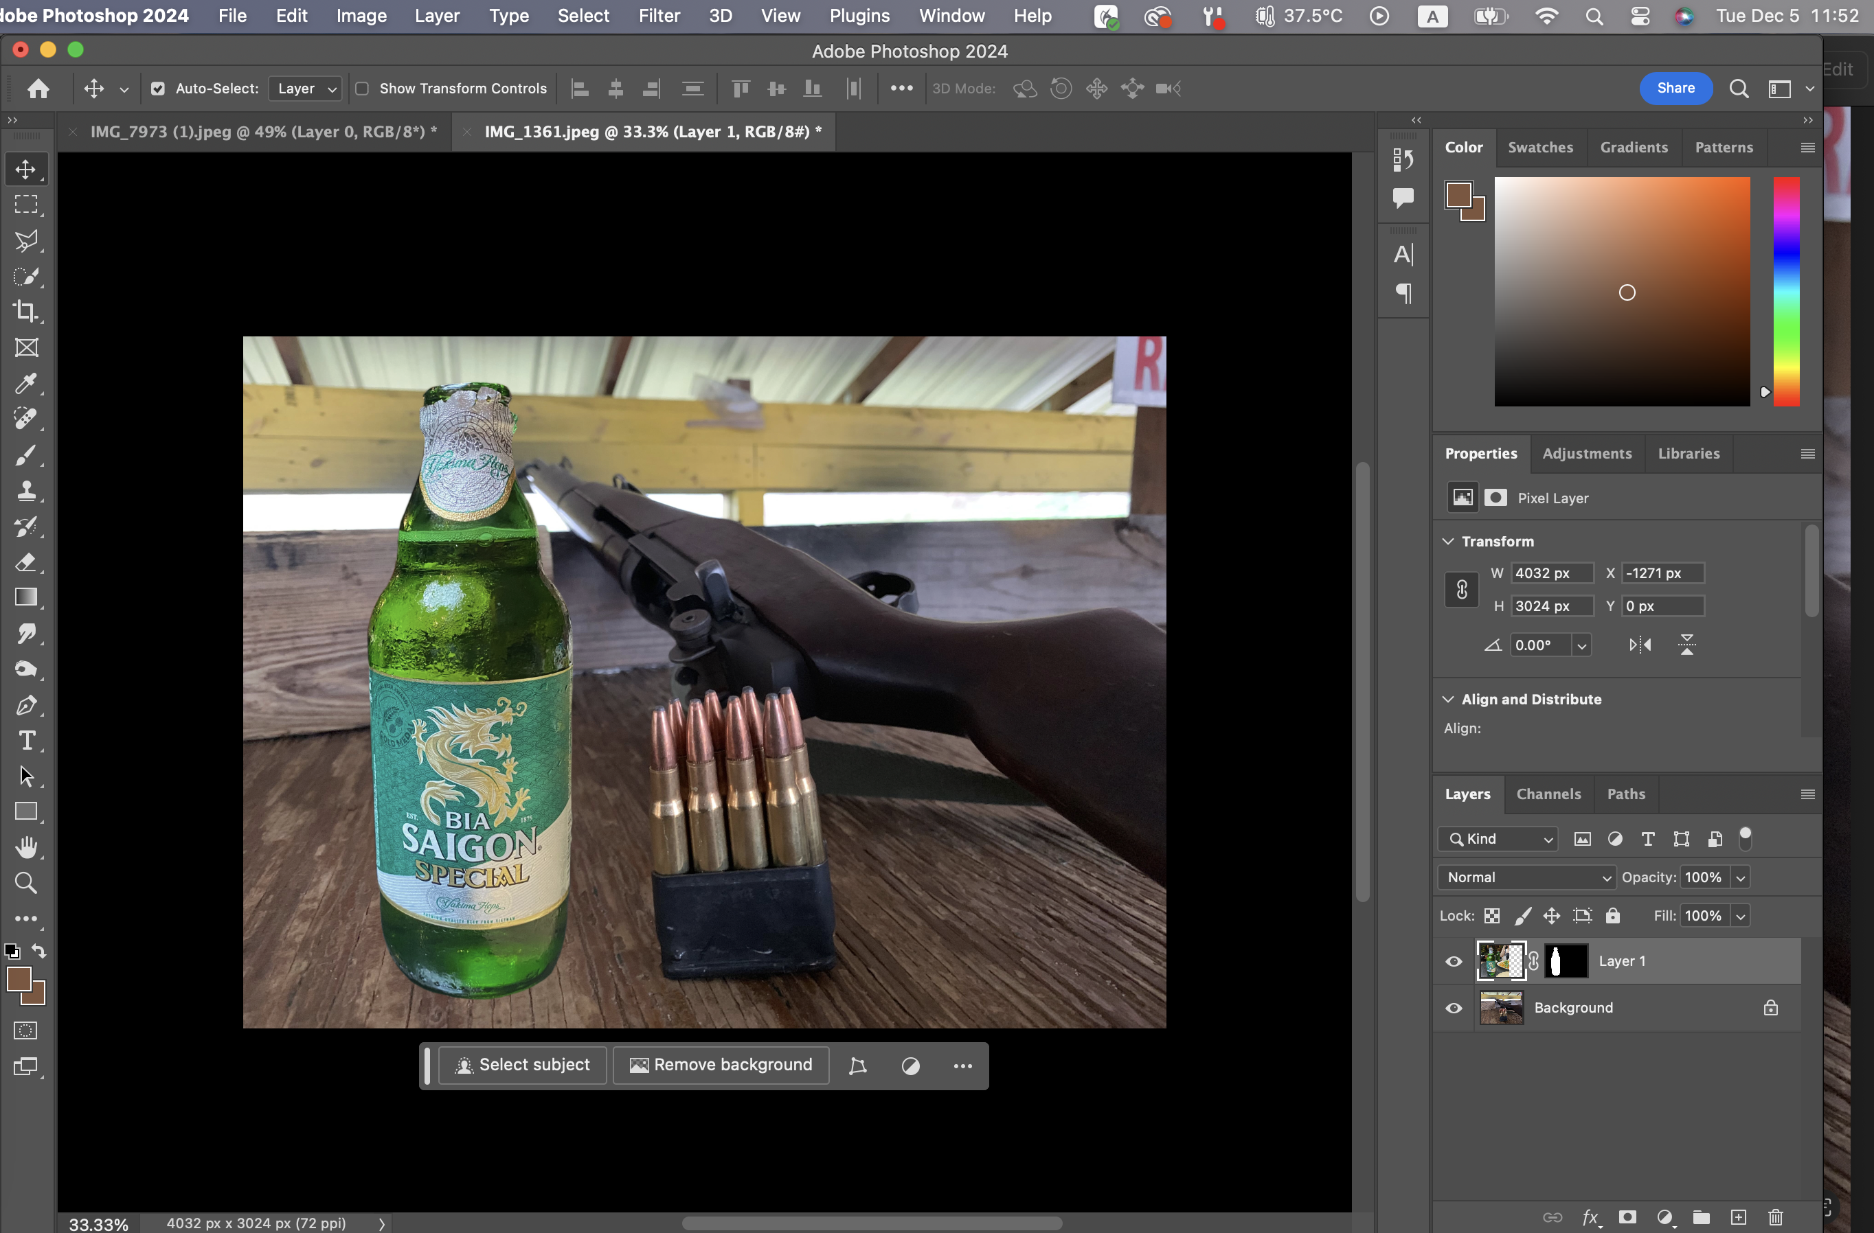Click the blue Share button
Screen dimensions: 1874x1233
point(1675,88)
